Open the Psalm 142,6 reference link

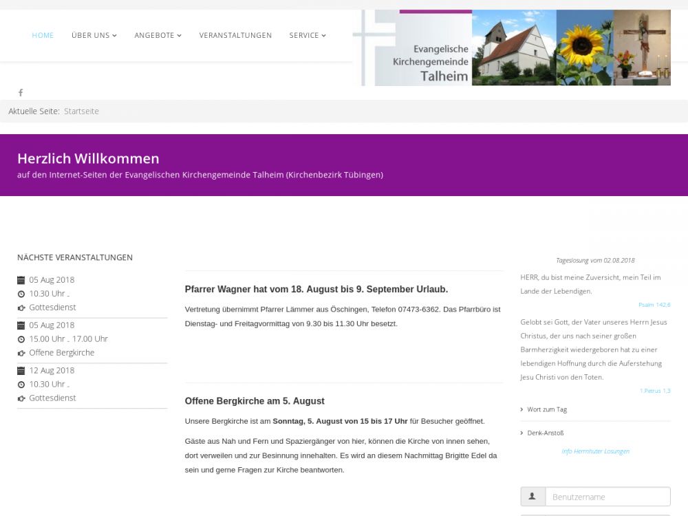point(654,304)
